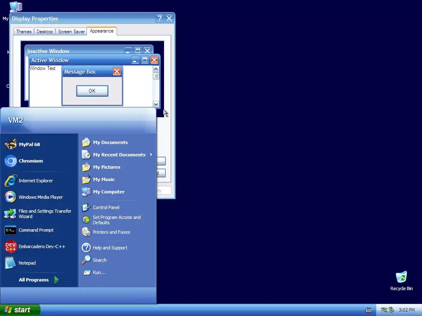This screenshot has width=422, height=316.
Task: Click the Message Box preview title
Action: point(80,72)
